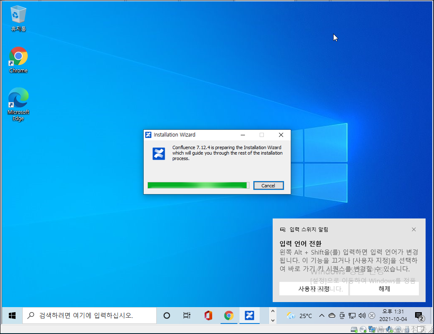Open the weather widget showing 25°C
Image resolution: width=434 pixels, height=334 pixels.
tap(299, 316)
